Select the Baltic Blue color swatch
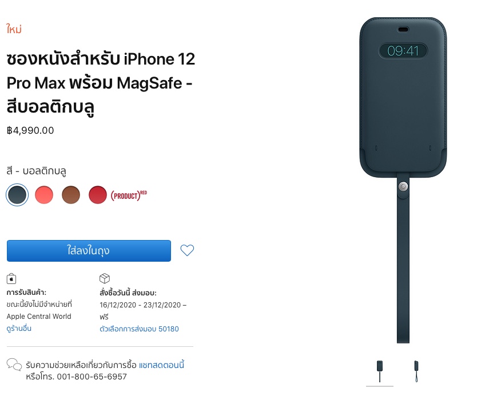The image size is (489, 400). point(17,195)
